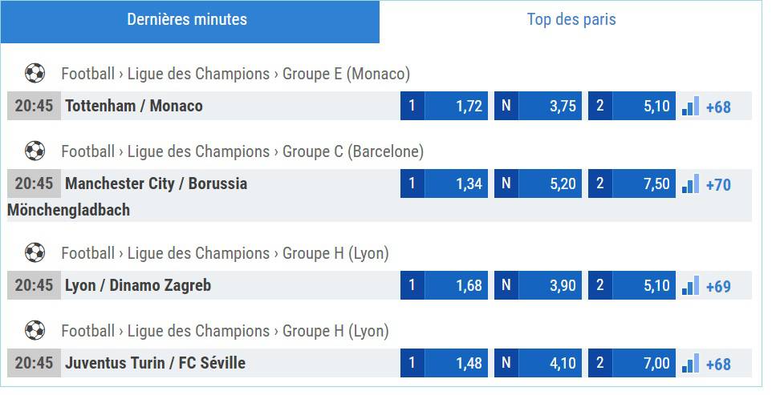Open the Tottenham / Monaco match link
This screenshot has width=772, height=395.
coord(134,106)
